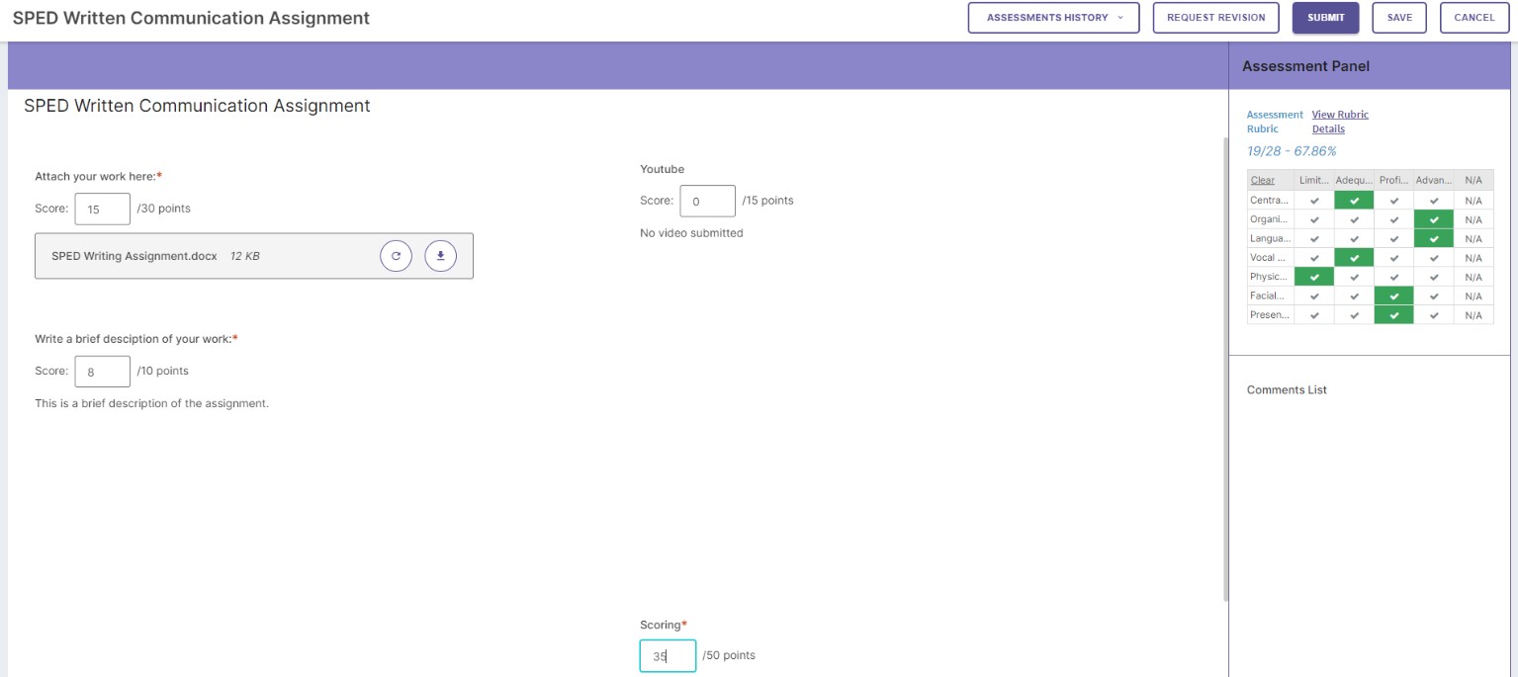Click the SPED Writing Assignment.docx filename
Image resolution: width=1518 pixels, height=677 pixels.
(134, 256)
